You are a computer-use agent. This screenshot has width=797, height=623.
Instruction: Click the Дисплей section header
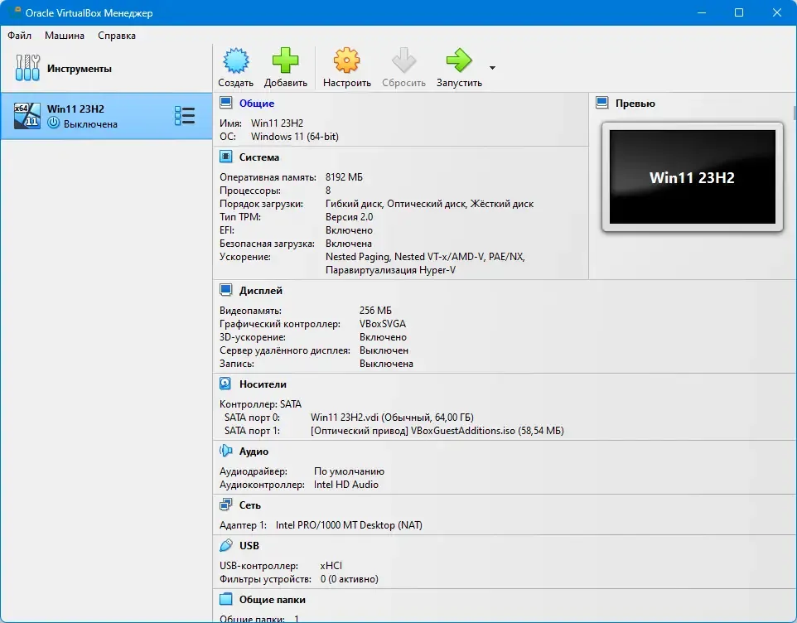(261, 291)
